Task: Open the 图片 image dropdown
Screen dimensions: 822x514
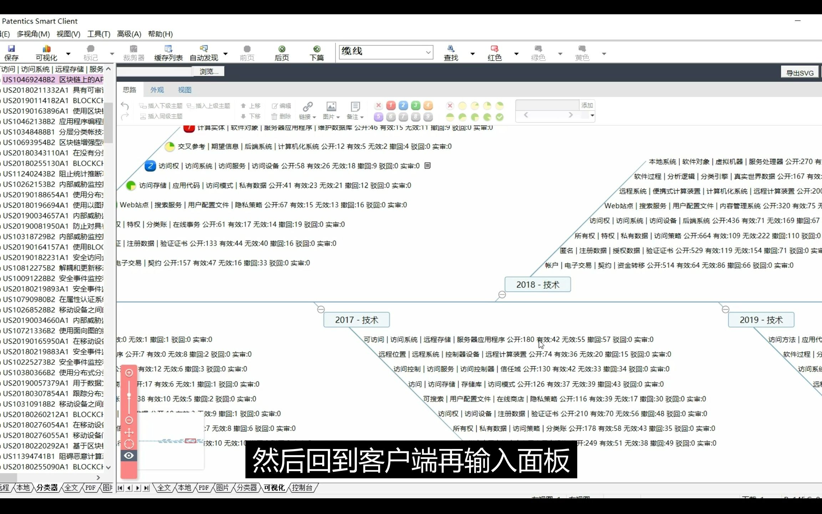Action: click(331, 111)
